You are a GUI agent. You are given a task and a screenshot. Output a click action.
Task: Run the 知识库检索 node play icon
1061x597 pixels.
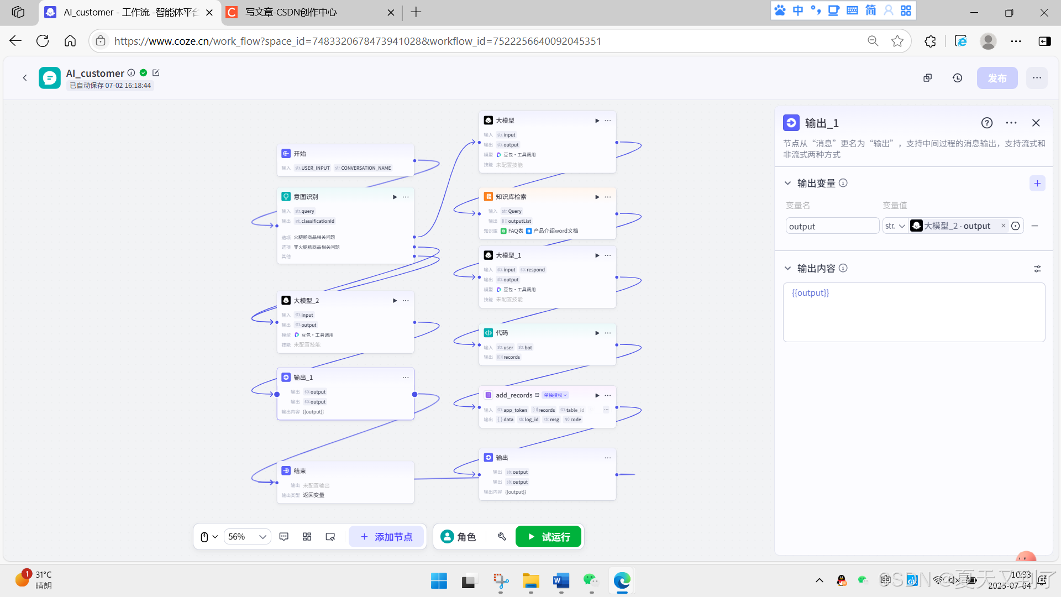[597, 197]
